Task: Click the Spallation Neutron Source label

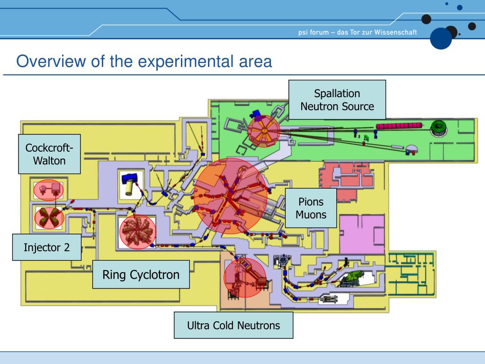Action: click(337, 100)
